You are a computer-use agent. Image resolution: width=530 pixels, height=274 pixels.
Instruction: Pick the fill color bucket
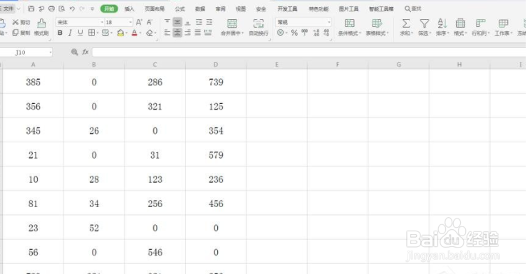(x=120, y=33)
